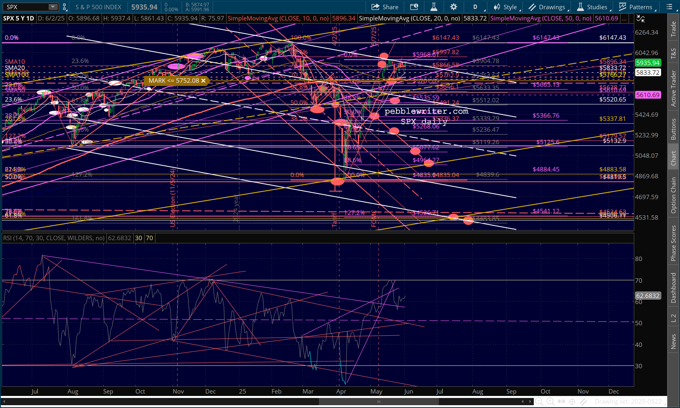Open the Studies menu

[x=594, y=7]
